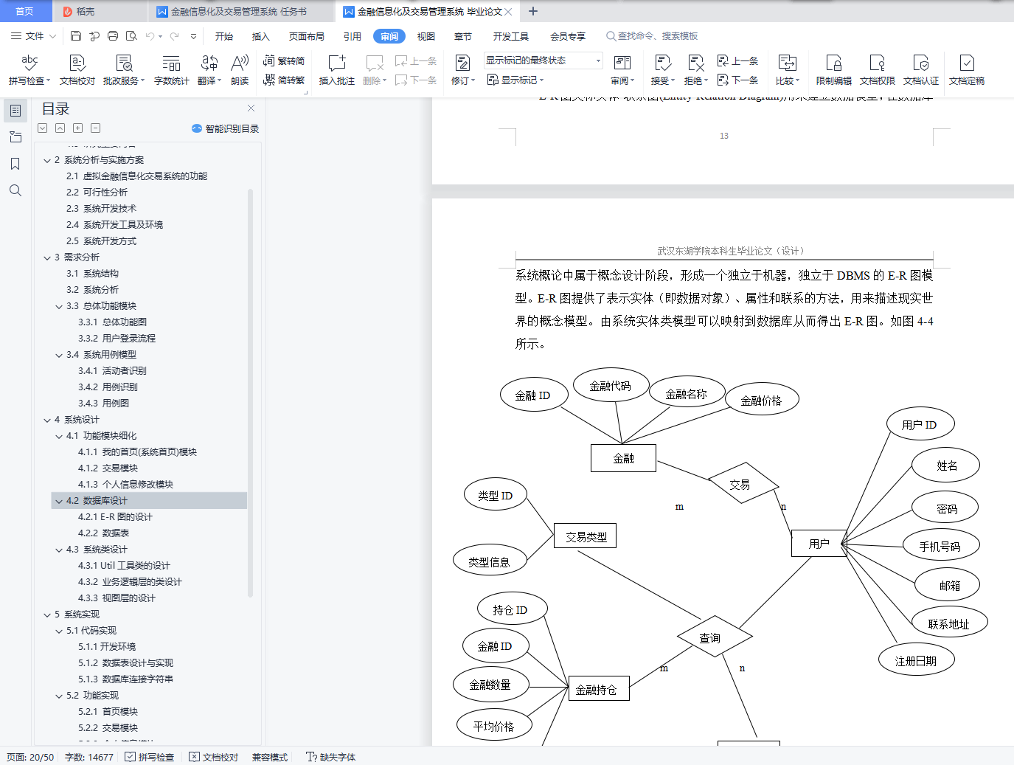The height and width of the screenshot is (765, 1014).
Task: Open the 引用 ribbon tab
Action: point(353,36)
